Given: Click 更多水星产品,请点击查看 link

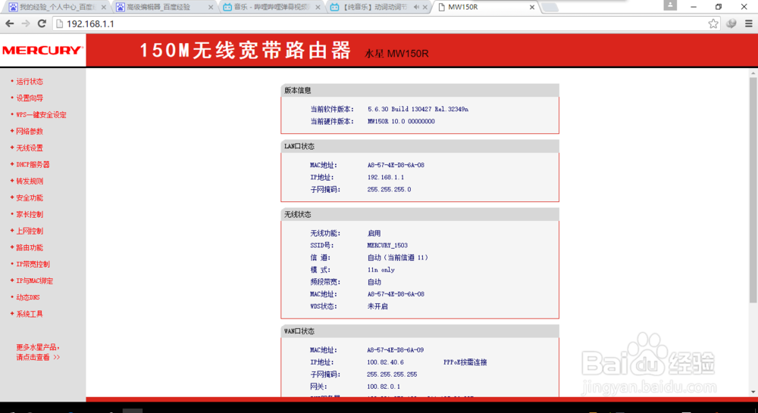Looking at the screenshot, I should click(x=38, y=352).
